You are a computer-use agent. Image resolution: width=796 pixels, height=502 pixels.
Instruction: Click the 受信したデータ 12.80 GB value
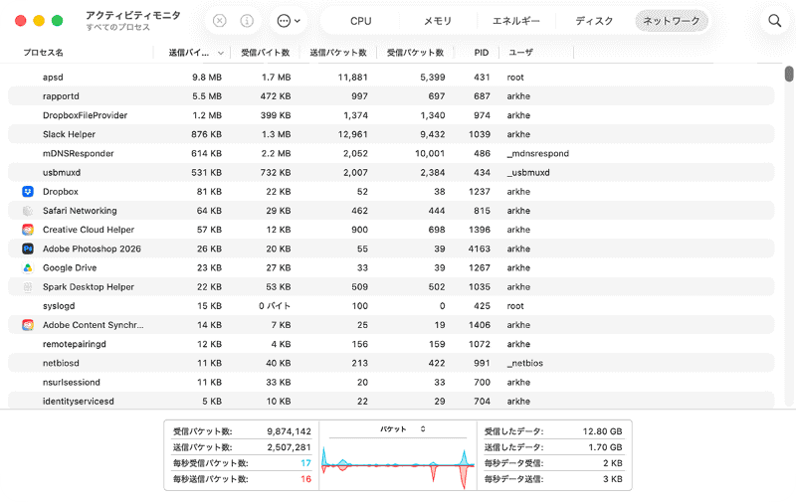tap(602, 431)
